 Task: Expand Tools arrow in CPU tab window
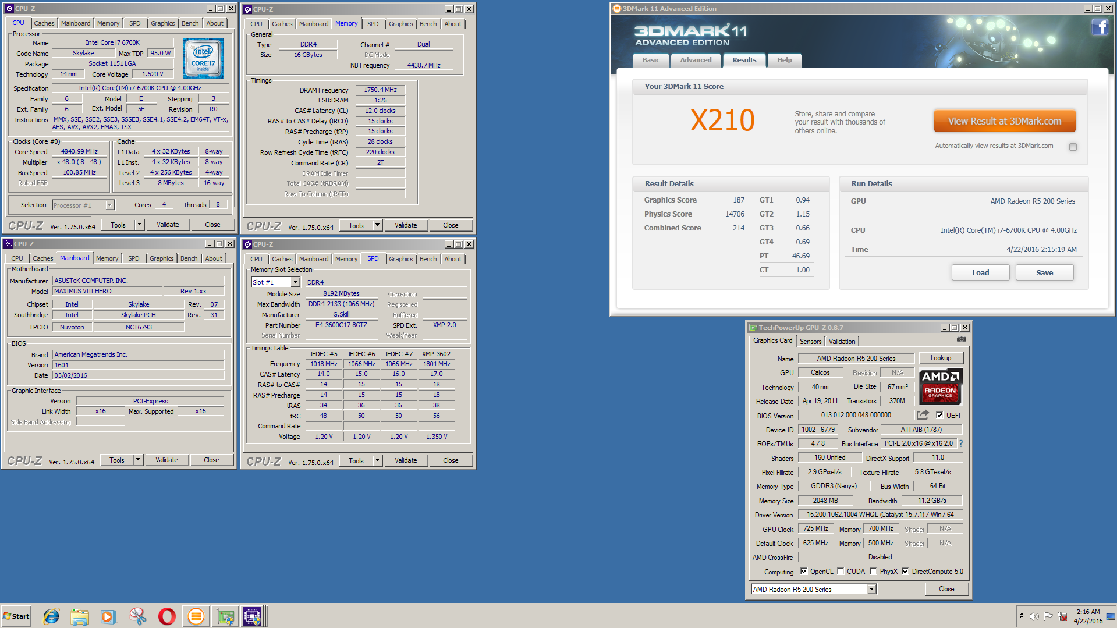[139, 225]
